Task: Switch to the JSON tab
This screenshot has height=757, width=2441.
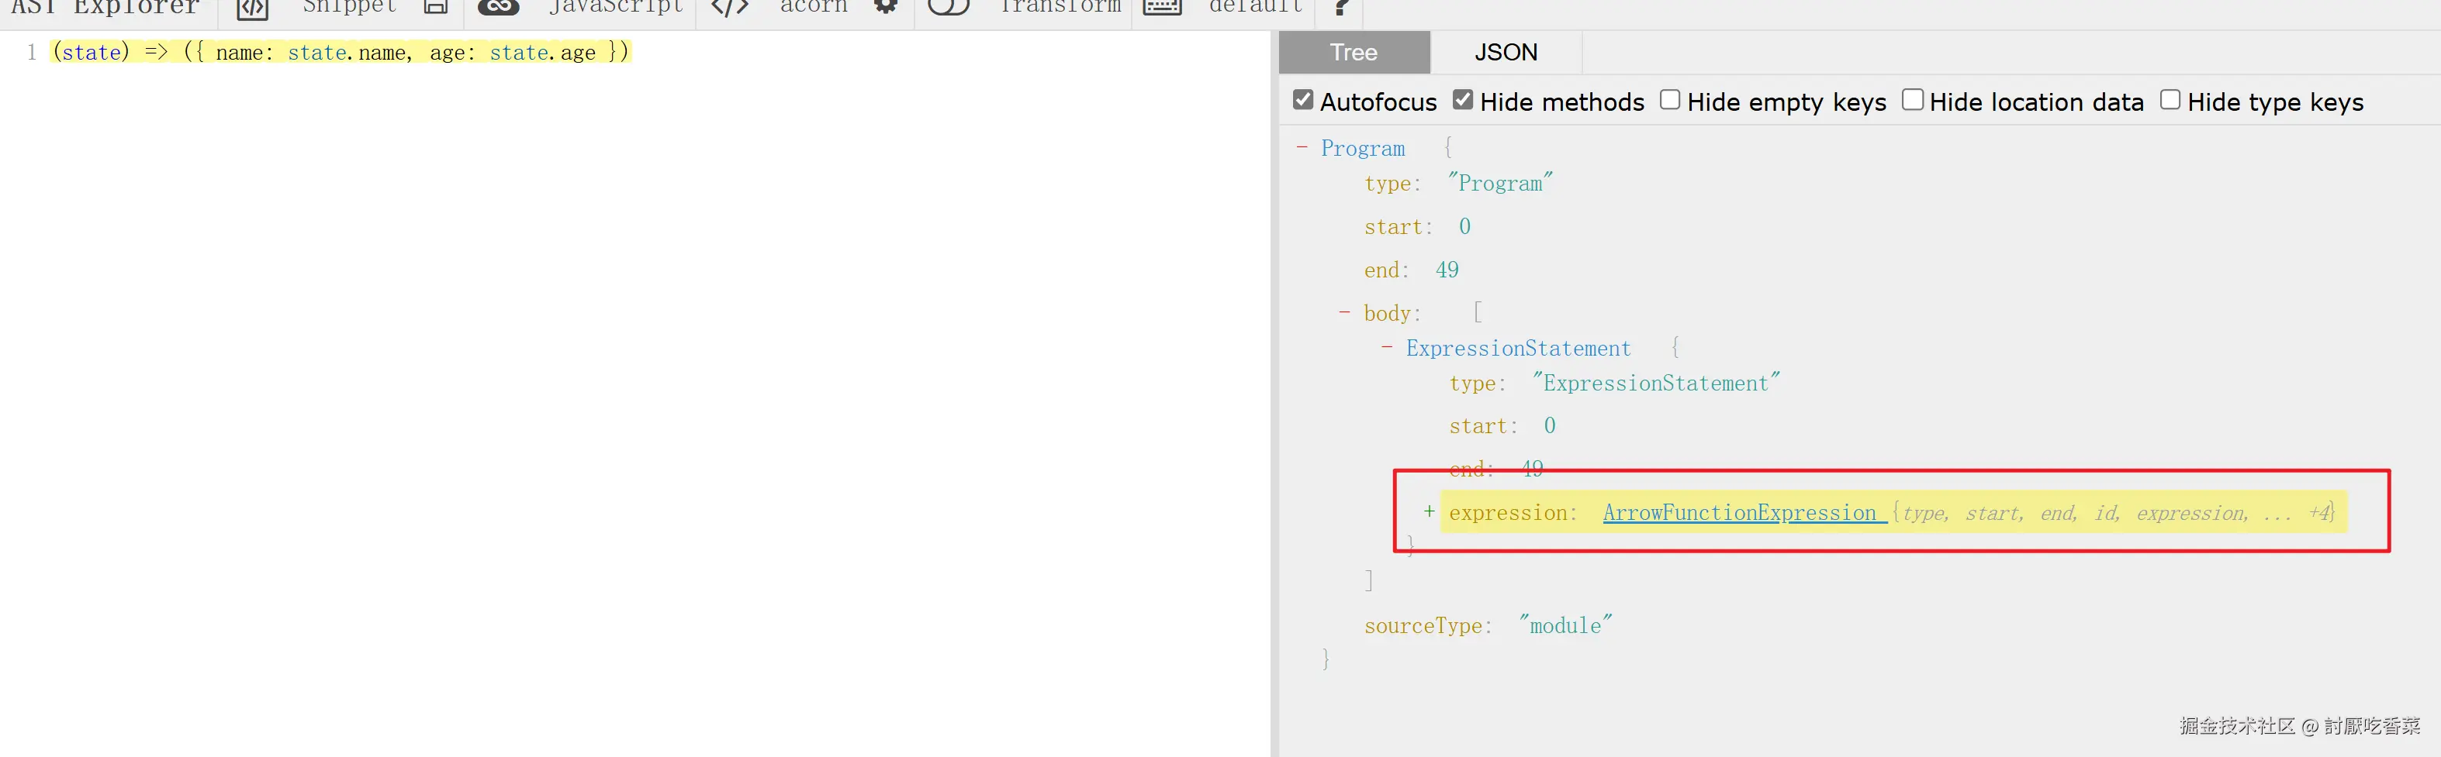Action: [x=1506, y=52]
